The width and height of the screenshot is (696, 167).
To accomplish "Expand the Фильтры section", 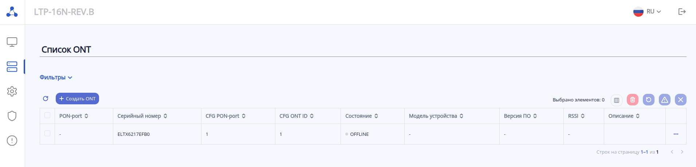I will tap(56, 78).
